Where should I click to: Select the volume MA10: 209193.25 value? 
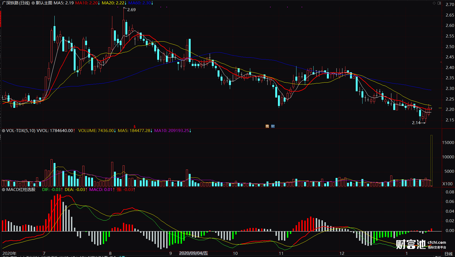172,131
